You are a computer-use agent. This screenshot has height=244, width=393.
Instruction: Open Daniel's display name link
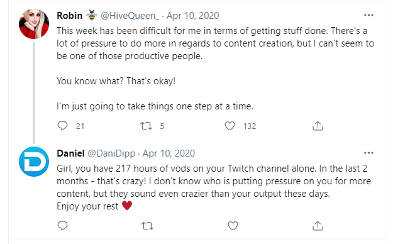(70, 153)
